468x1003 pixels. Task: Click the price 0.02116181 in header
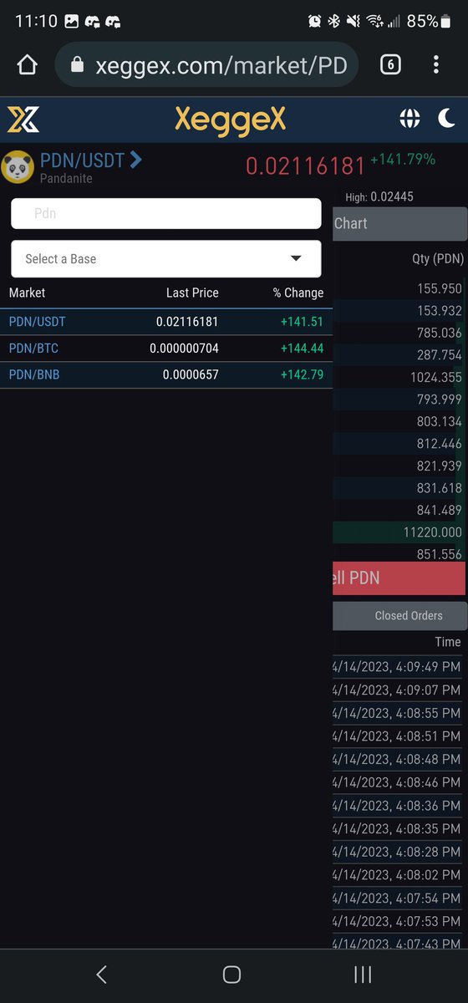305,165
